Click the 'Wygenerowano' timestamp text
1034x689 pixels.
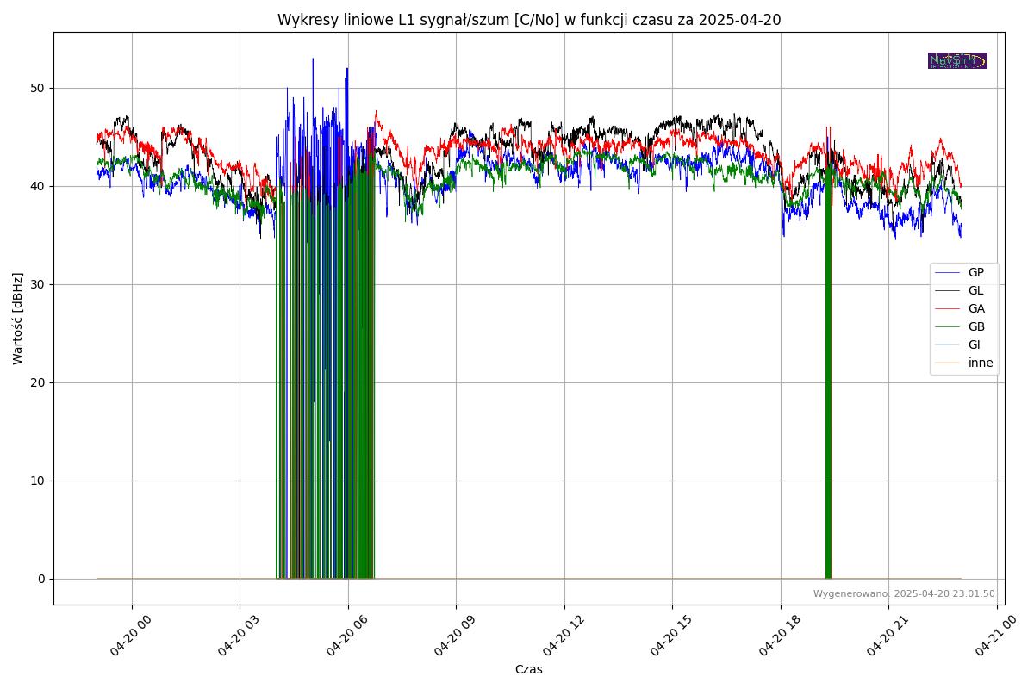coord(904,594)
